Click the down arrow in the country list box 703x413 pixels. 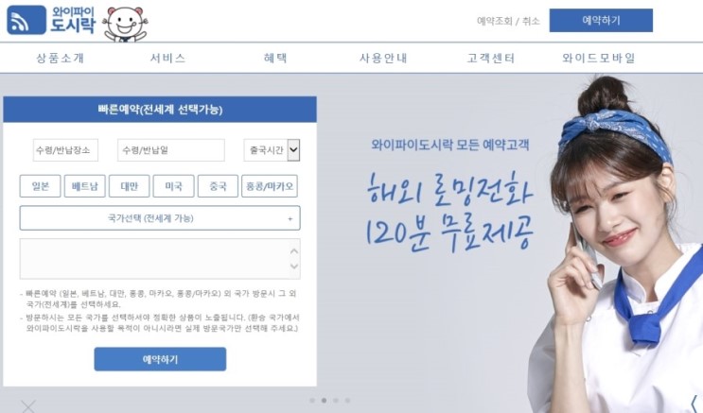[x=294, y=267]
